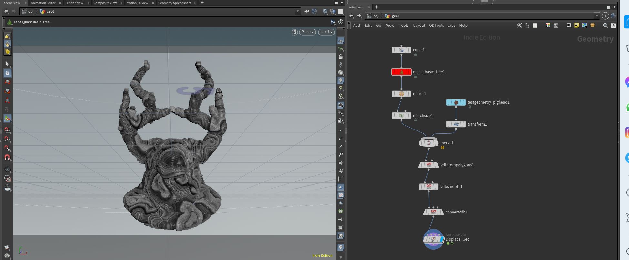
Task: Open the ODTools menu
Action: [436, 26]
